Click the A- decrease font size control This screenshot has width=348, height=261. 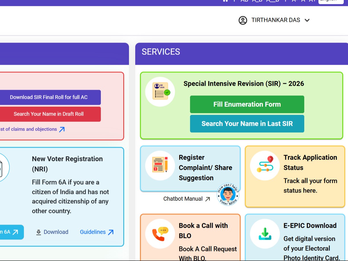[x=294, y=1]
